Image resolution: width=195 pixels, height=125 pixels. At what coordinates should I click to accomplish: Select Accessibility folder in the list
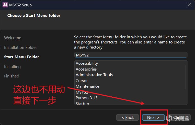click(87, 63)
